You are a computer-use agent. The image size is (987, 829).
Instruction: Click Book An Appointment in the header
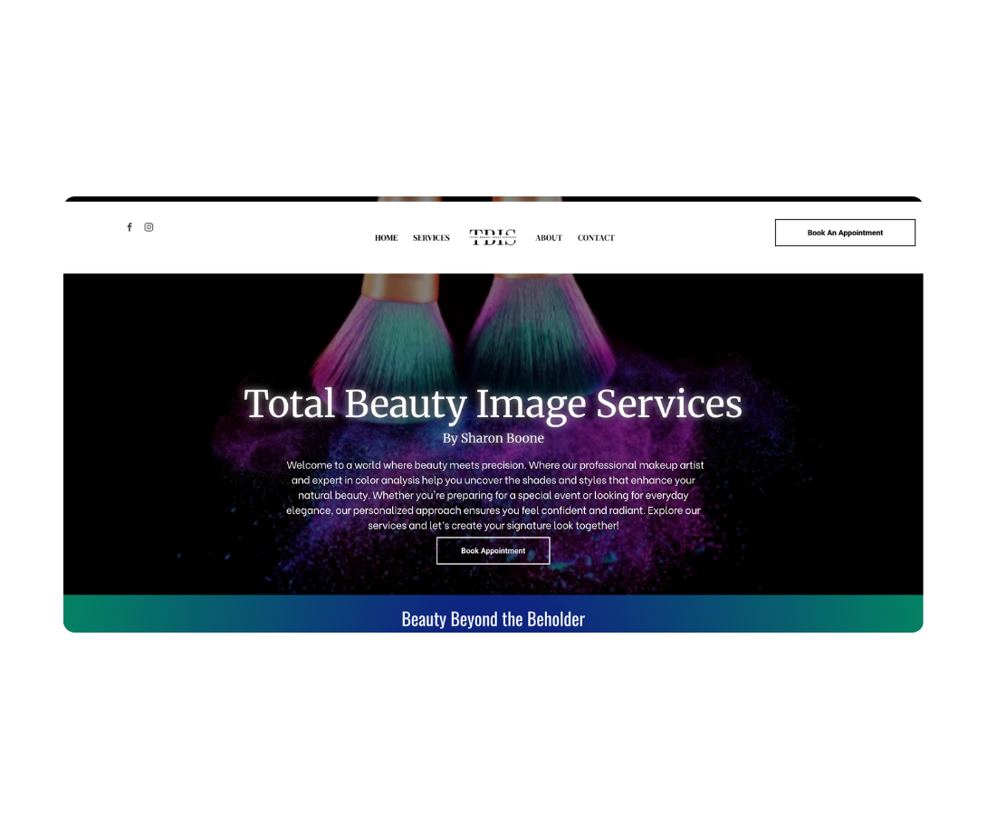coord(844,232)
